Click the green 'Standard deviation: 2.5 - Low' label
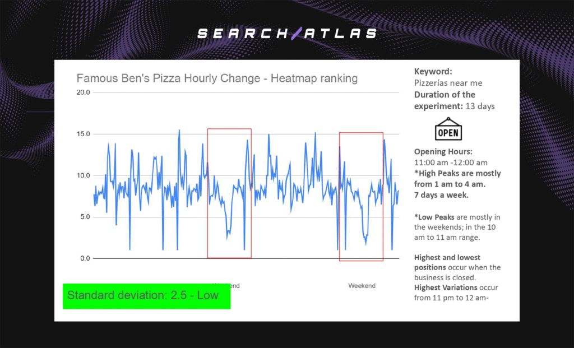The width and height of the screenshot is (574, 348). 146,296
